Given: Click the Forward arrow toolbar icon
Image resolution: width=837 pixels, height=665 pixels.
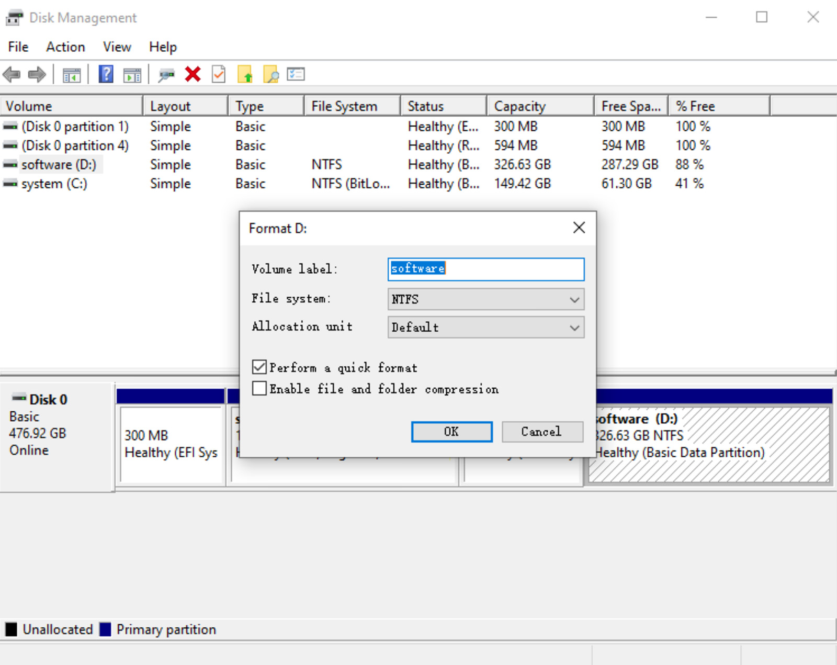Looking at the screenshot, I should 37,75.
